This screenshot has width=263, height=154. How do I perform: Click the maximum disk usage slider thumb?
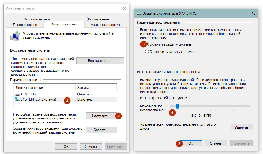coord(177,106)
